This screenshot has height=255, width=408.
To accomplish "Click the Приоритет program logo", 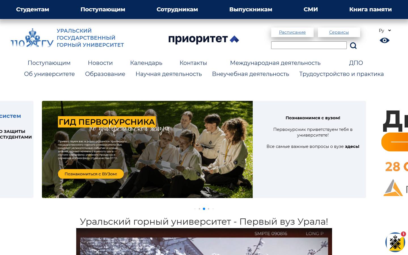I will tap(204, 39).
